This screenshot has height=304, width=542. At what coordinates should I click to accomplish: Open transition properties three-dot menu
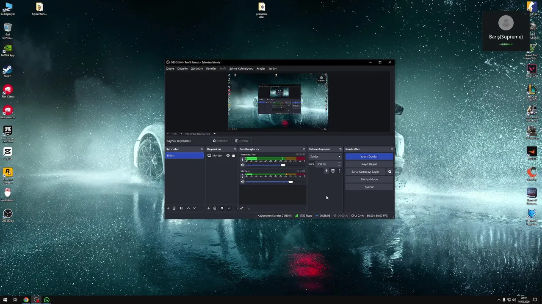coord(339,171)
